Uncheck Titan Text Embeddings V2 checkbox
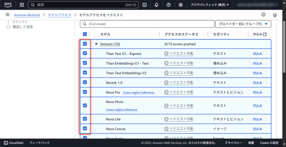 pos(85,73)
